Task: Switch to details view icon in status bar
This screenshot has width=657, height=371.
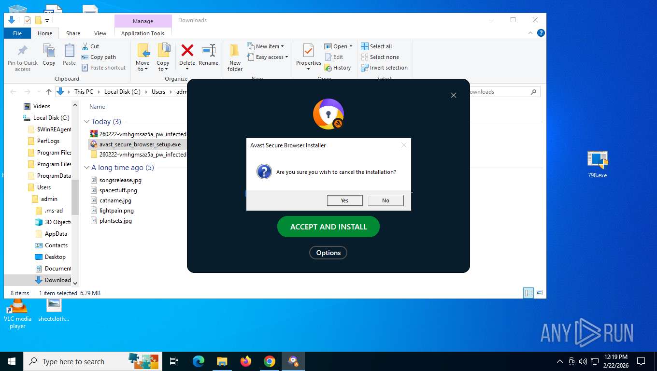Action: [529, 293]
